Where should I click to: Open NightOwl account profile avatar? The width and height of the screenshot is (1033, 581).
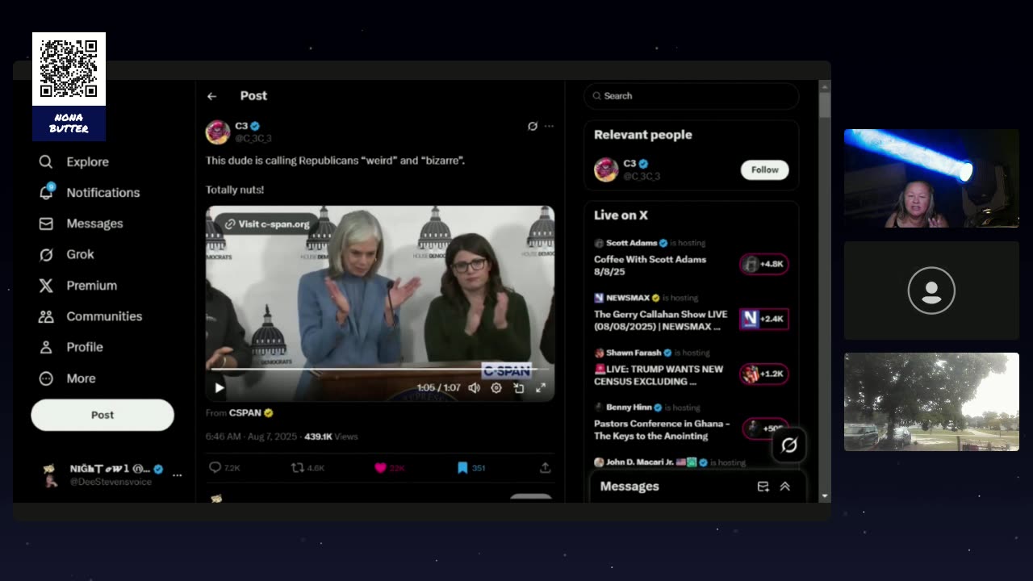click(50, 474)
